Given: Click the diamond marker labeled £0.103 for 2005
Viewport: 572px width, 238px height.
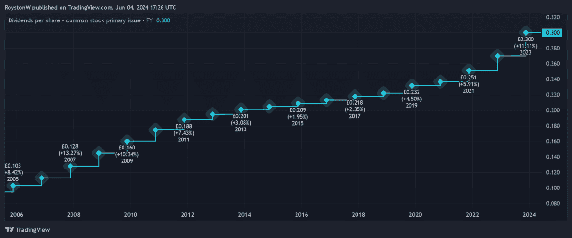Looking at the screenshot, I should (13, 186).
